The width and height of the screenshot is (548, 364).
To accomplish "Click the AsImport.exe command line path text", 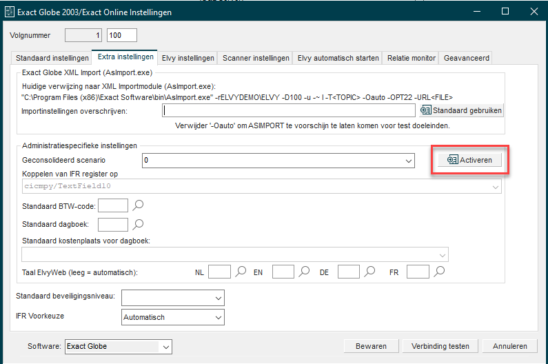I will point(237,98).
